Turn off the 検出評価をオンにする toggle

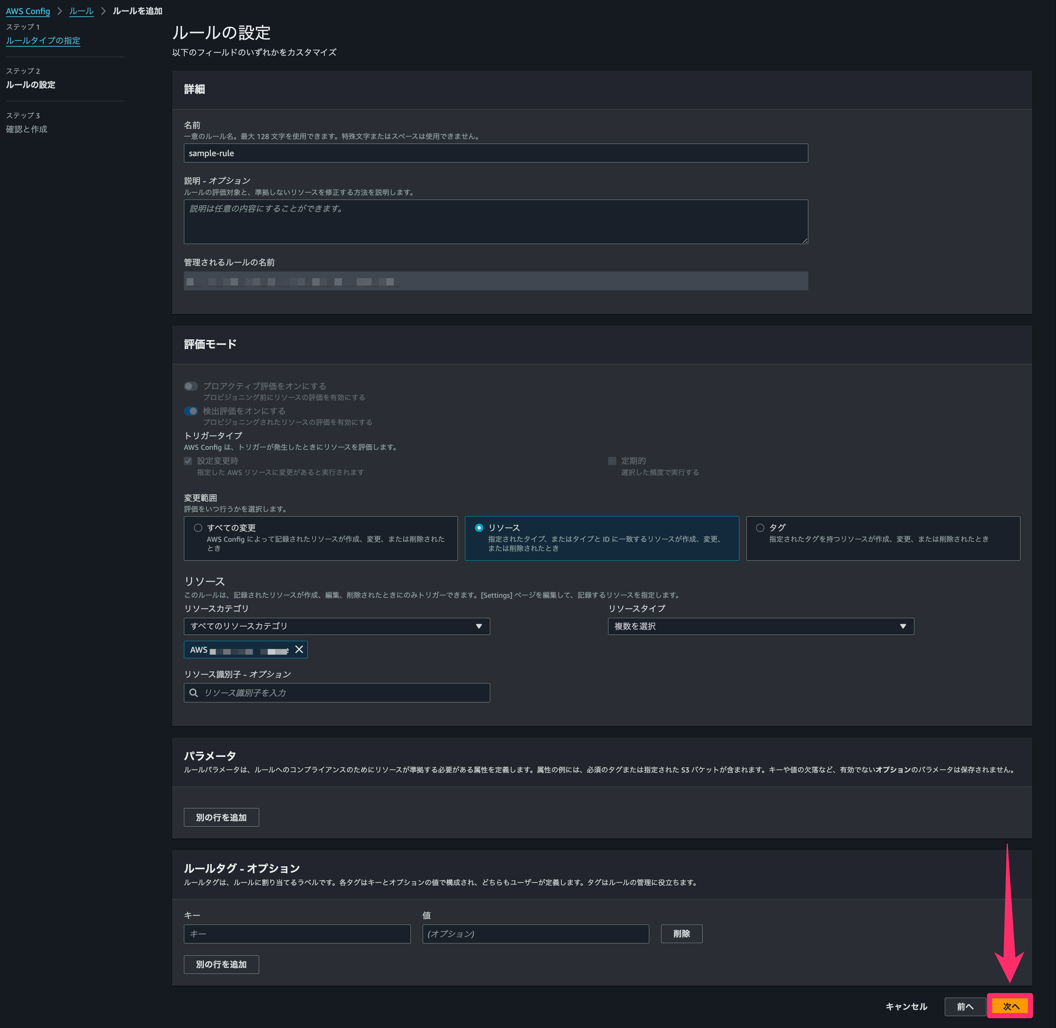pyautogui.click(x=191, y=411)
